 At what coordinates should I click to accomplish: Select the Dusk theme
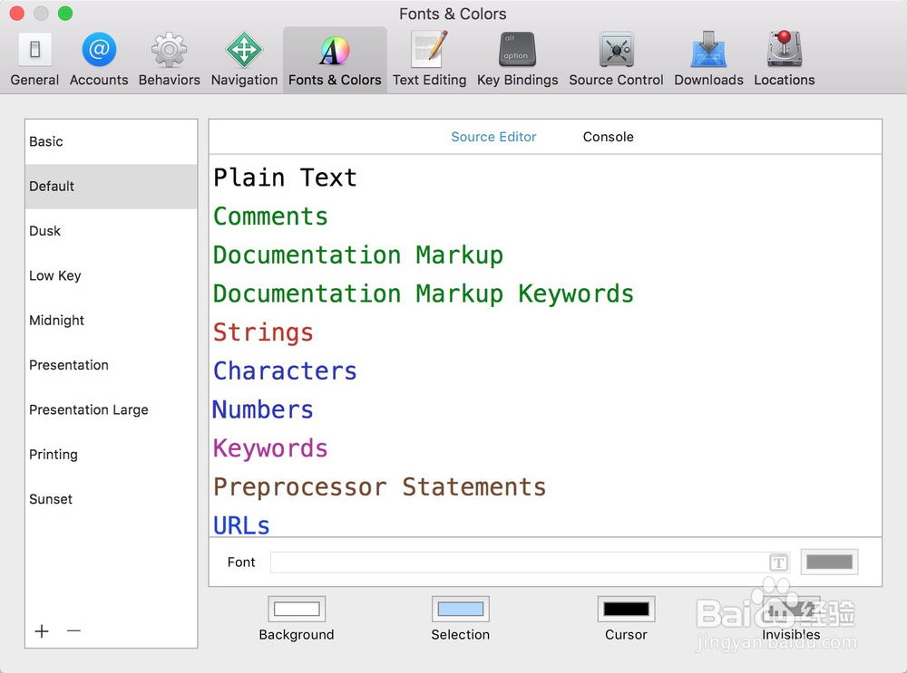click(x=111, y=231)
